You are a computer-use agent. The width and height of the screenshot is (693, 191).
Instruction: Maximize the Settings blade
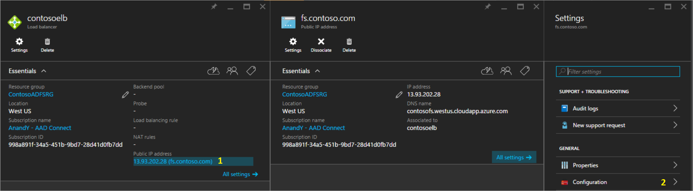[x=668, y=7]
